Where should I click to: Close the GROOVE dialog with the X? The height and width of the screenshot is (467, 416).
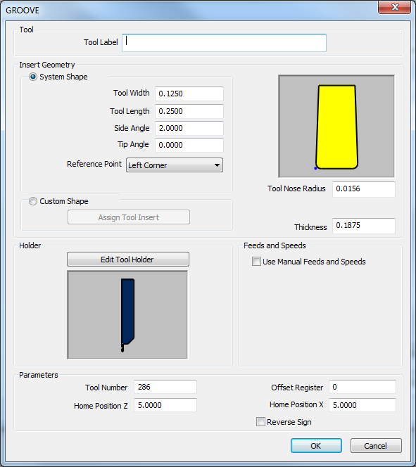pyautogui.click(x=395, y=7)
